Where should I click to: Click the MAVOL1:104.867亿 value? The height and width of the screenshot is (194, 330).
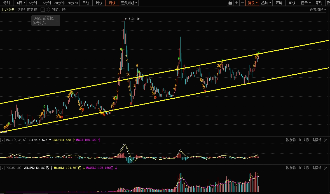(67, 168)
